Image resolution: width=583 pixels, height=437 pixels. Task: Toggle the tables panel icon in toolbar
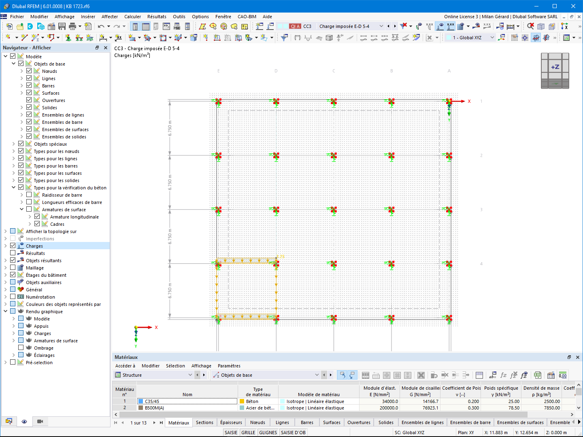[146, 26]
